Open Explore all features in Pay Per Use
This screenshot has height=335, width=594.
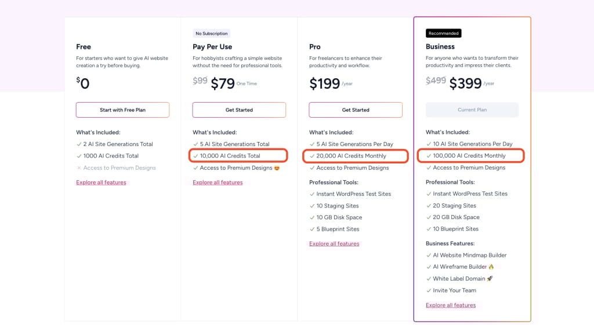[218, 183]
